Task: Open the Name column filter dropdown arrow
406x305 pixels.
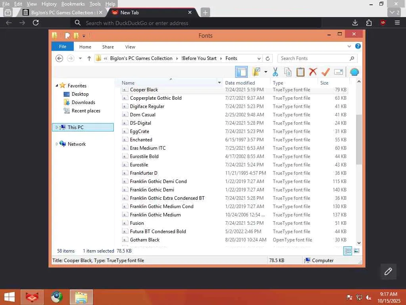Action: 219,83
